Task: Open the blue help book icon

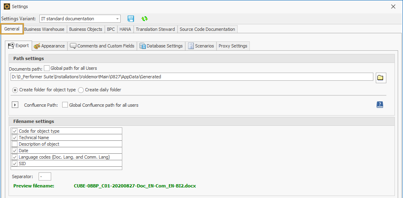Action: [380, 105]
